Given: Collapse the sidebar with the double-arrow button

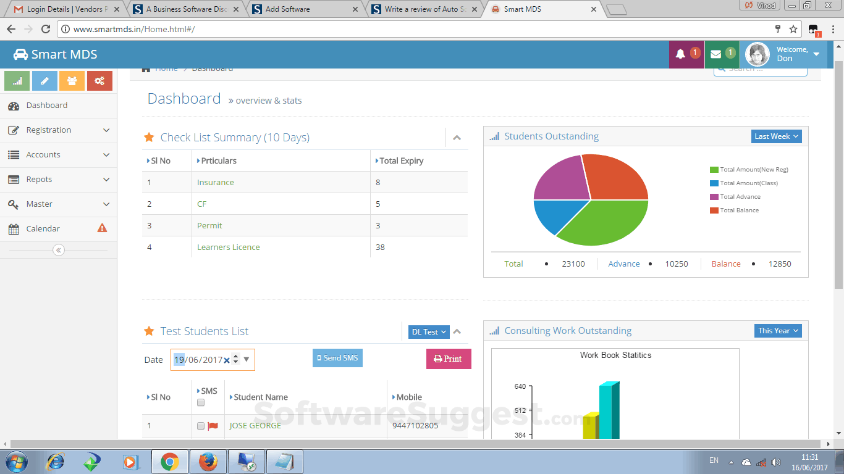Looking at the screenshot, I should click(x=59, y=250).
